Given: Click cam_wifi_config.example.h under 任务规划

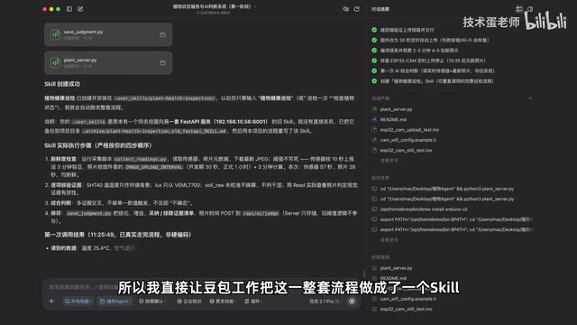Looking at the screenshot, I should coord(408,299).
